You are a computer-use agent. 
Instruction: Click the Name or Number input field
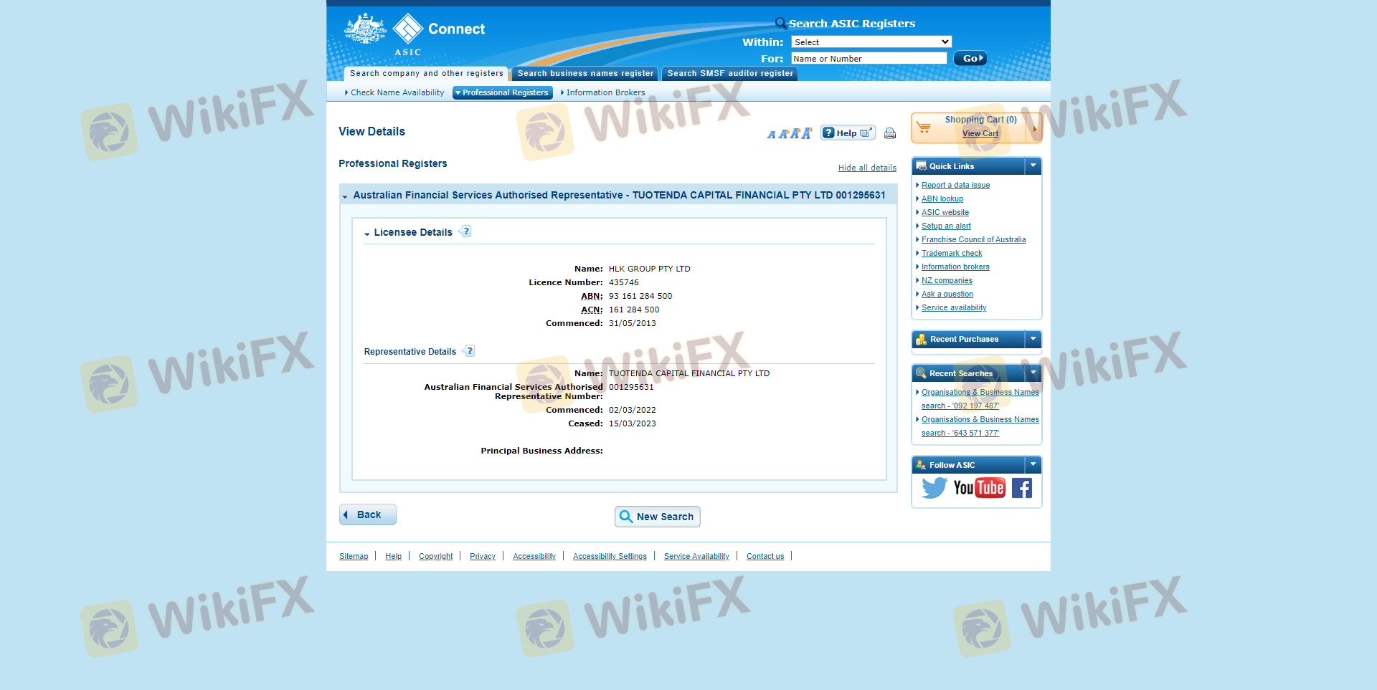pyautogui.click(x=869, y=59)
